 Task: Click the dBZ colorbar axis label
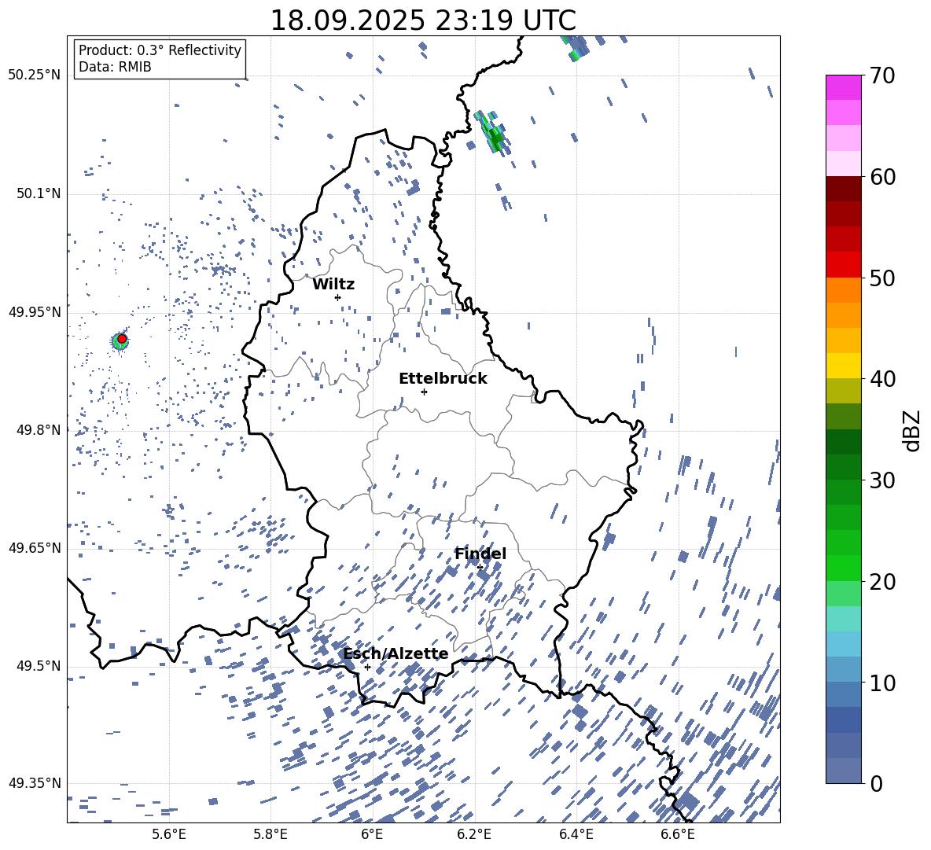912,430
